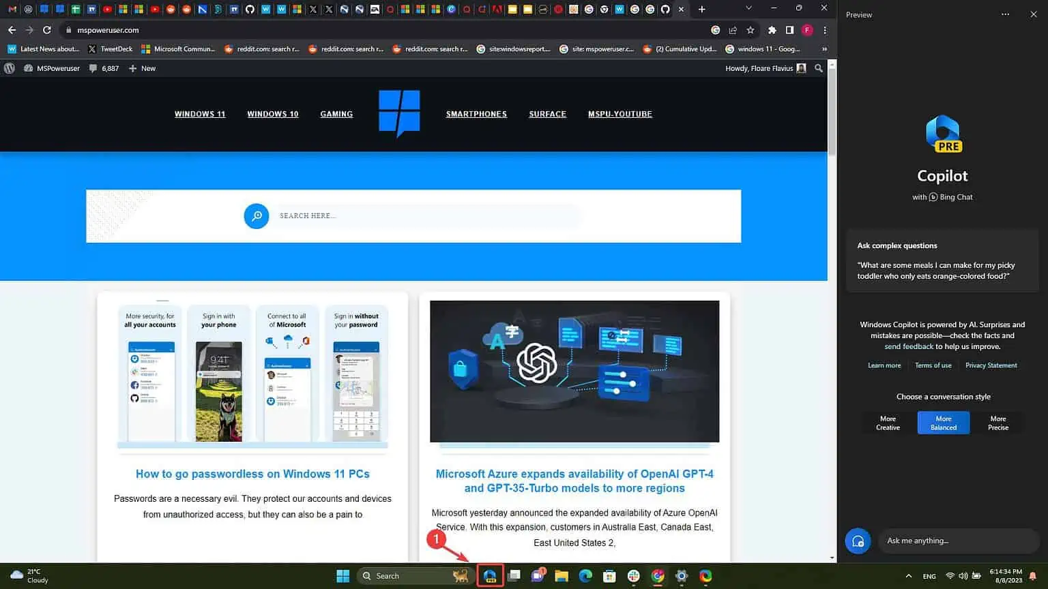Open Latest News about bookmark
This screenshot has width=1048, height=589.
(x=44, y=49)
